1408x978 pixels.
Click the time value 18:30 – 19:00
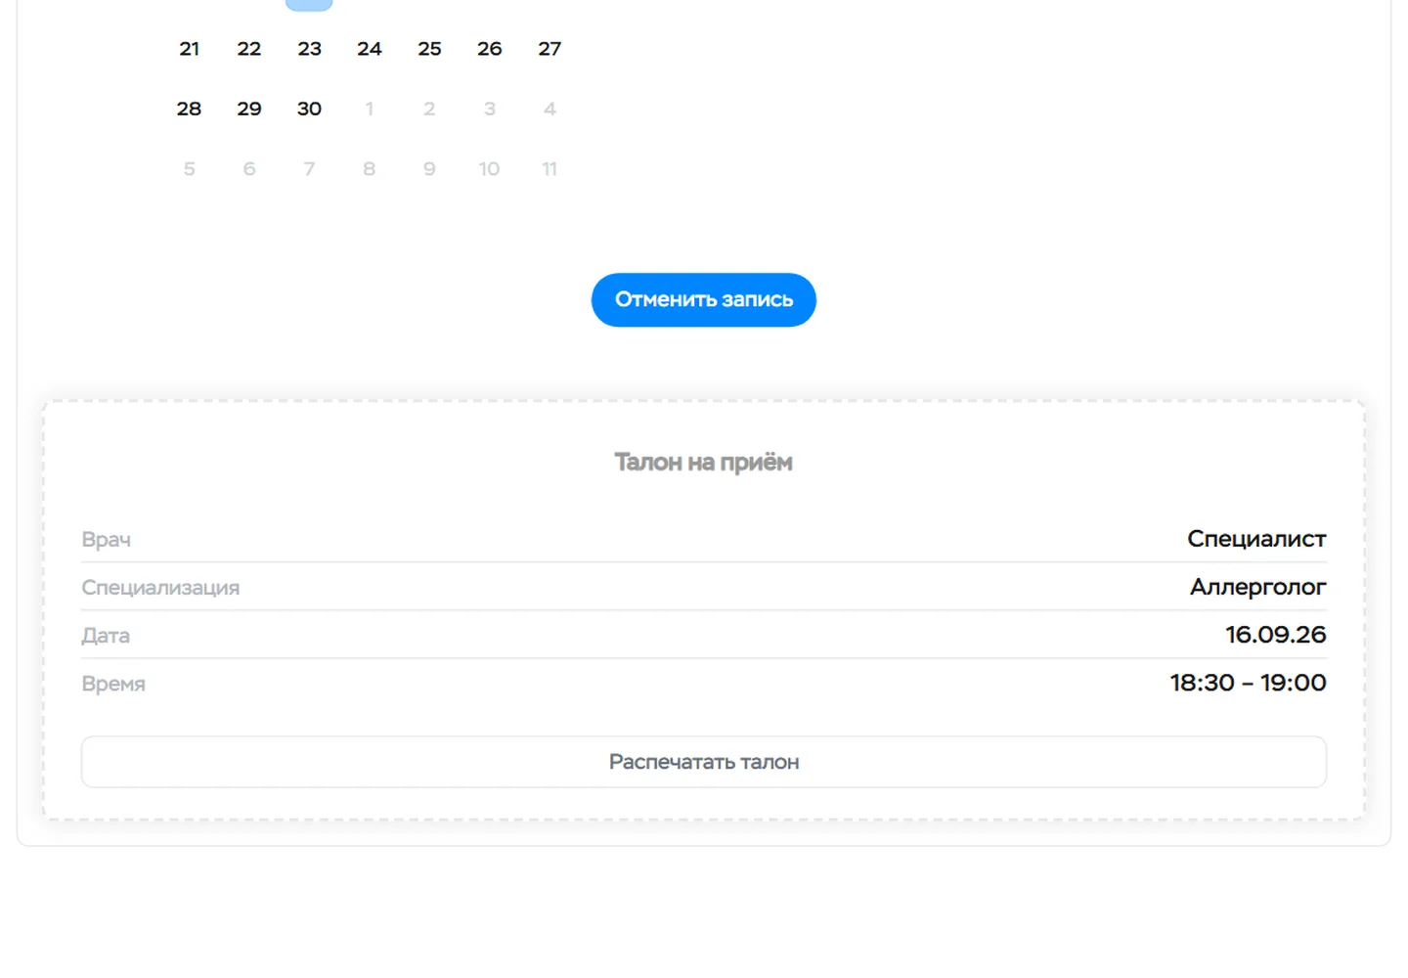1249,683
